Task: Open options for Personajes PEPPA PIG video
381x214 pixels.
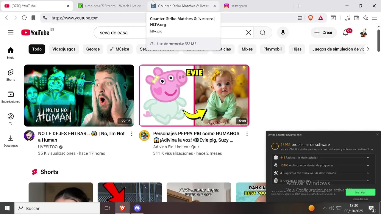Action: [x=247, y=134]
